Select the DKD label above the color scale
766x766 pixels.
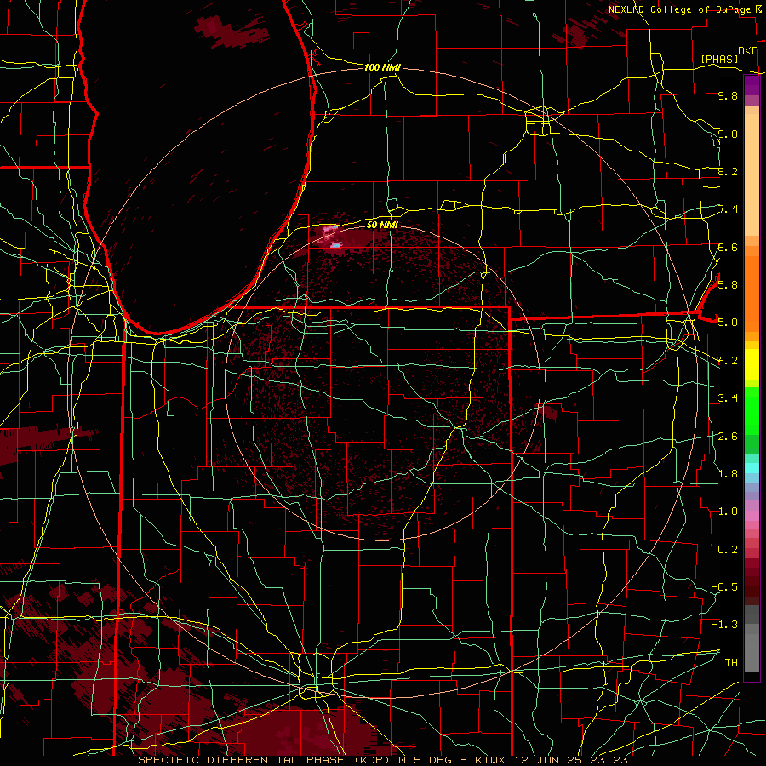[747, 51]
